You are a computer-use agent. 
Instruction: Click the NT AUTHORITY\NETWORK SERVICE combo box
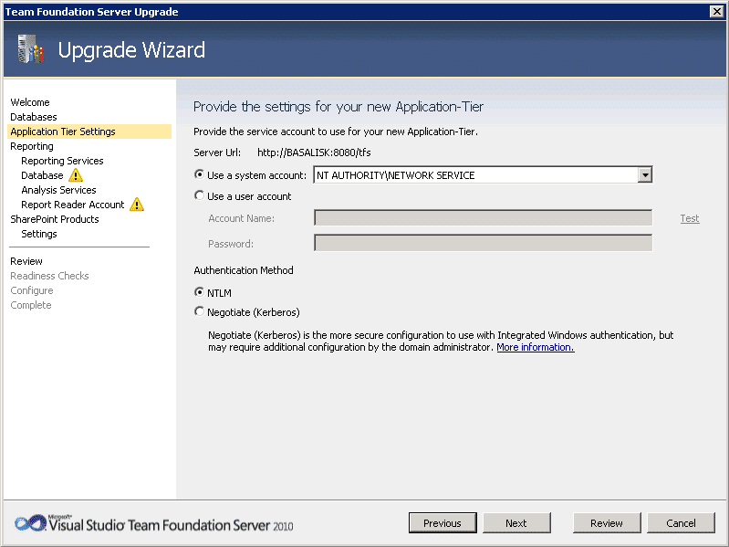click(x=483, y=175)
